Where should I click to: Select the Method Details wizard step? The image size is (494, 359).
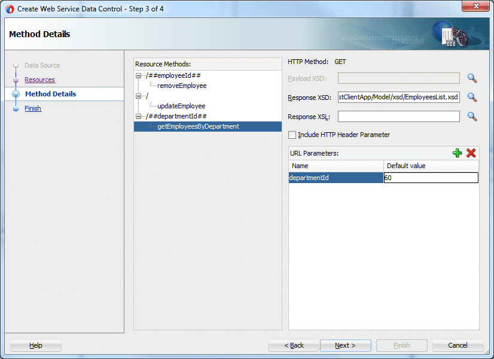pos(50,94)
